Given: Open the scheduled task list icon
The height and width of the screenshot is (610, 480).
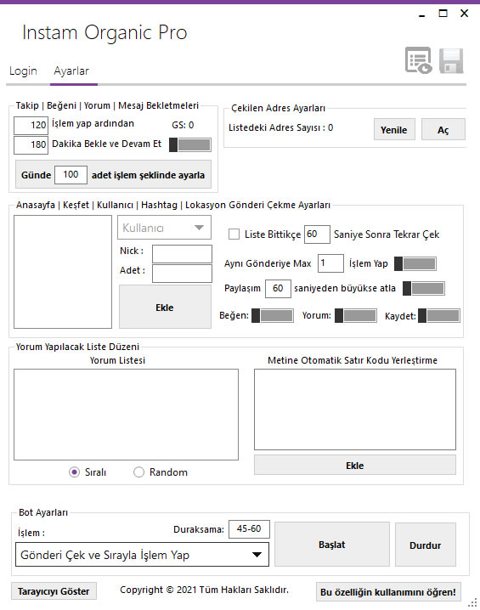Looking at the screenshot, I should coord(418,60).
